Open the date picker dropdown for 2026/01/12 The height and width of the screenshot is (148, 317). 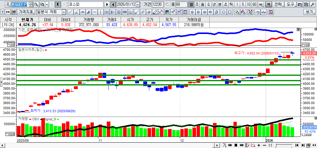pos(138,5)
